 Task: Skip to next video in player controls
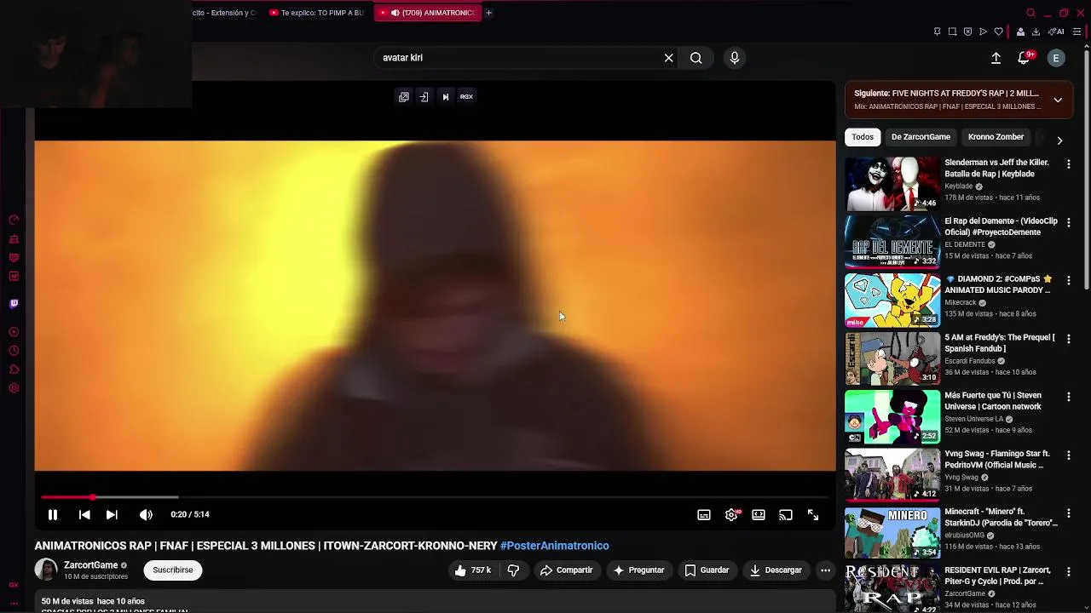[x=112, y=514]
